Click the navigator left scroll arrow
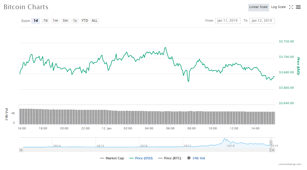The width and height of the screenshot is (307, 170). pyautogui.click(x=21, y=150)
